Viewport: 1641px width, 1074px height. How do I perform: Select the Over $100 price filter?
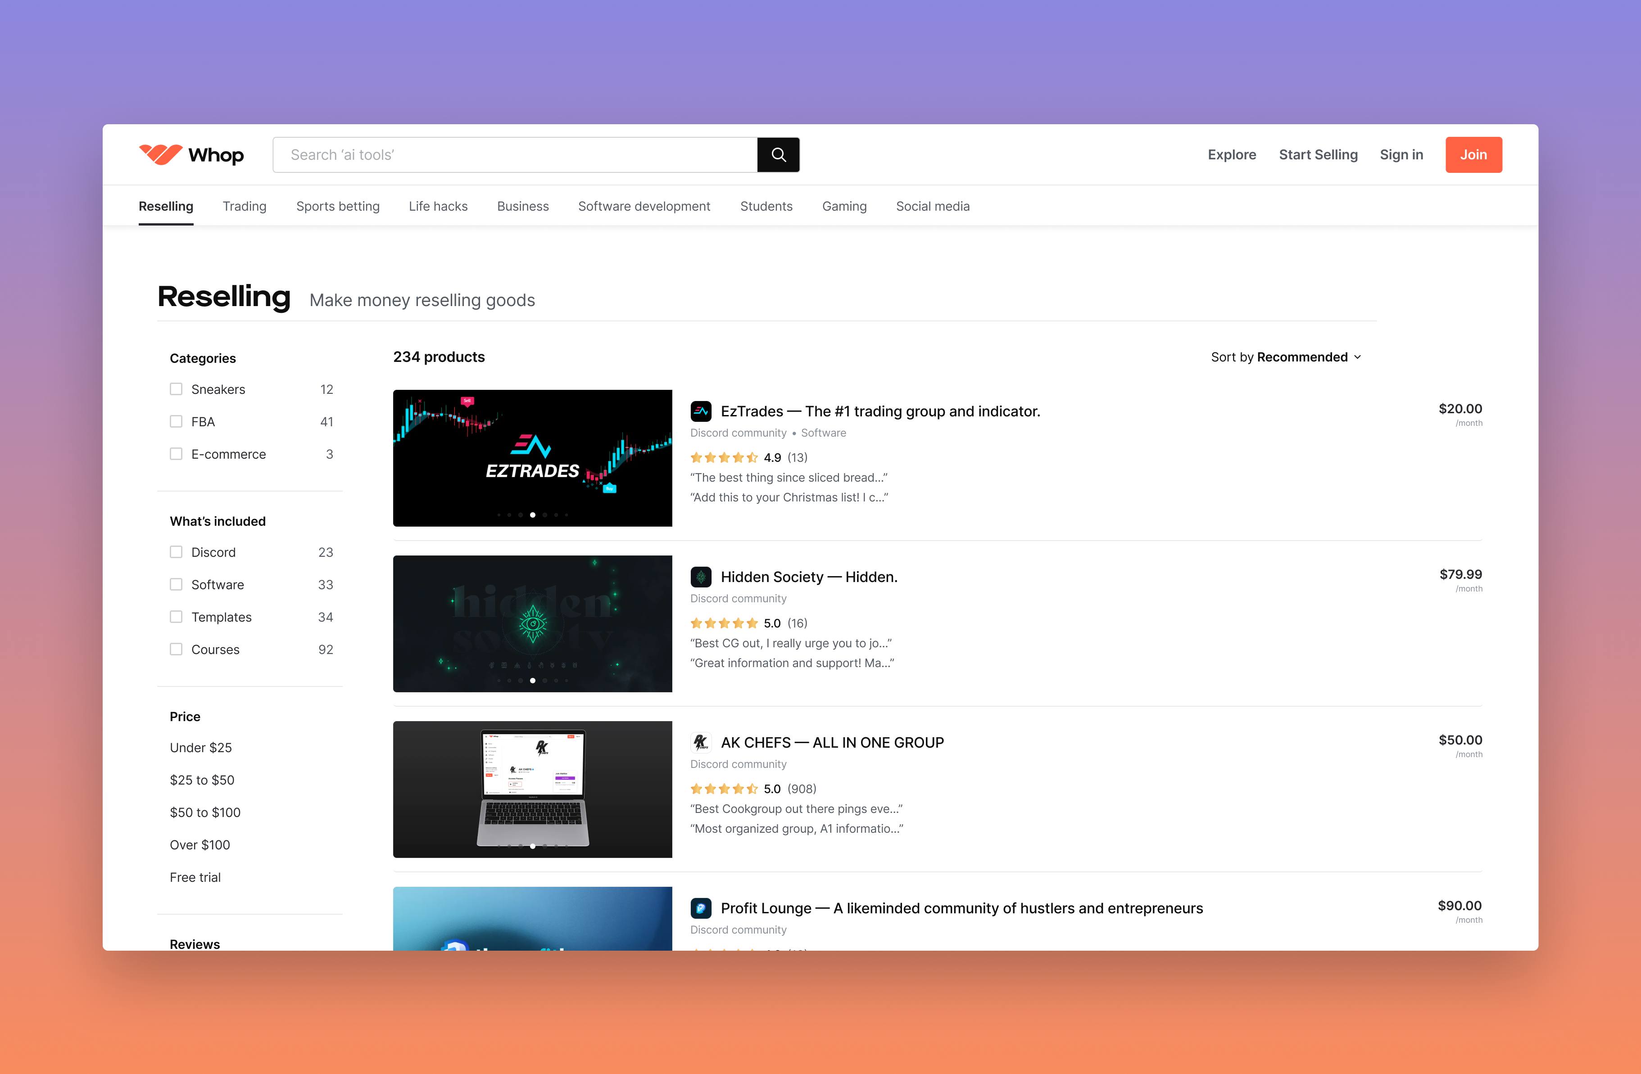[x=200, y=845]
